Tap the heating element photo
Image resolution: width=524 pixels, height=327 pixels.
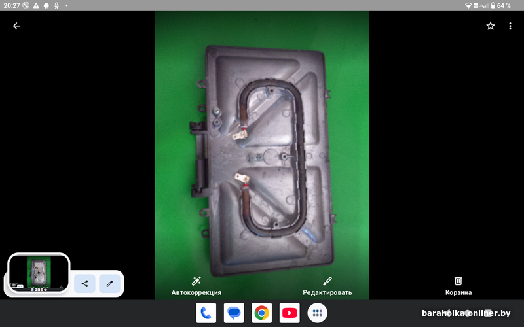261,155
